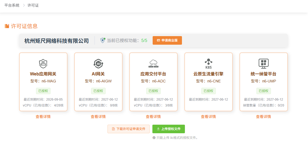
Task: Click the AI网关 card title
Action: (98, 74)
